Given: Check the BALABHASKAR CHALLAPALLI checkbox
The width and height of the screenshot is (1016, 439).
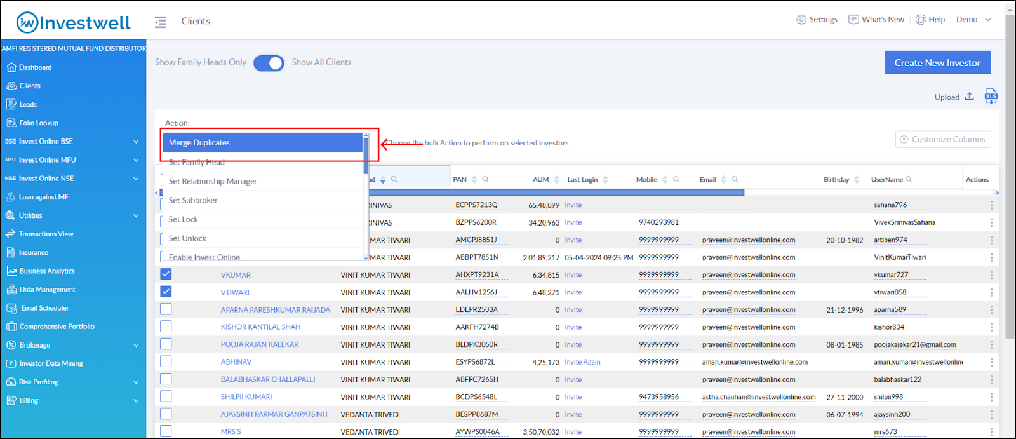Looking at the screenshot, I should (x=166, y=379).
